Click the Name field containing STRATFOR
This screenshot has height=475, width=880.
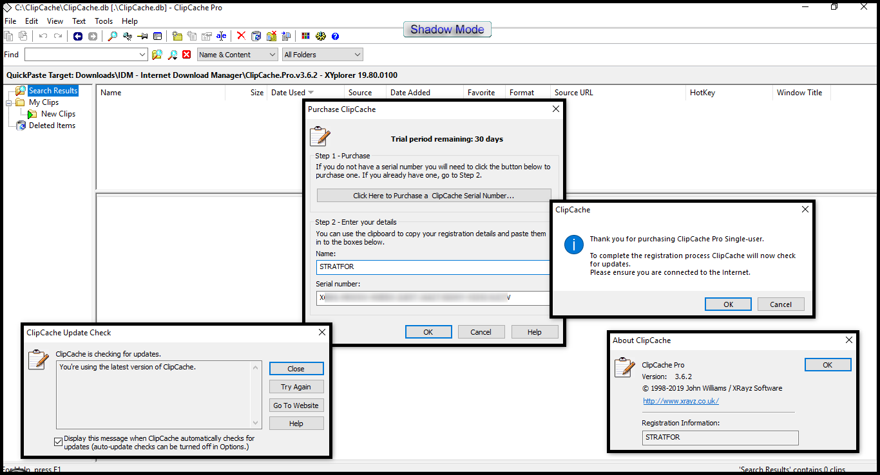[x=434, y=266]
